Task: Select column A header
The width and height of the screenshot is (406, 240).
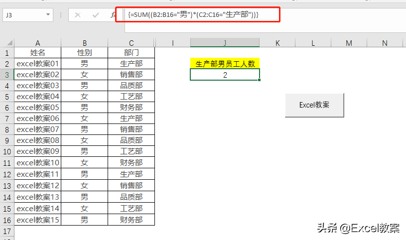Action: (x=37, y=43)
